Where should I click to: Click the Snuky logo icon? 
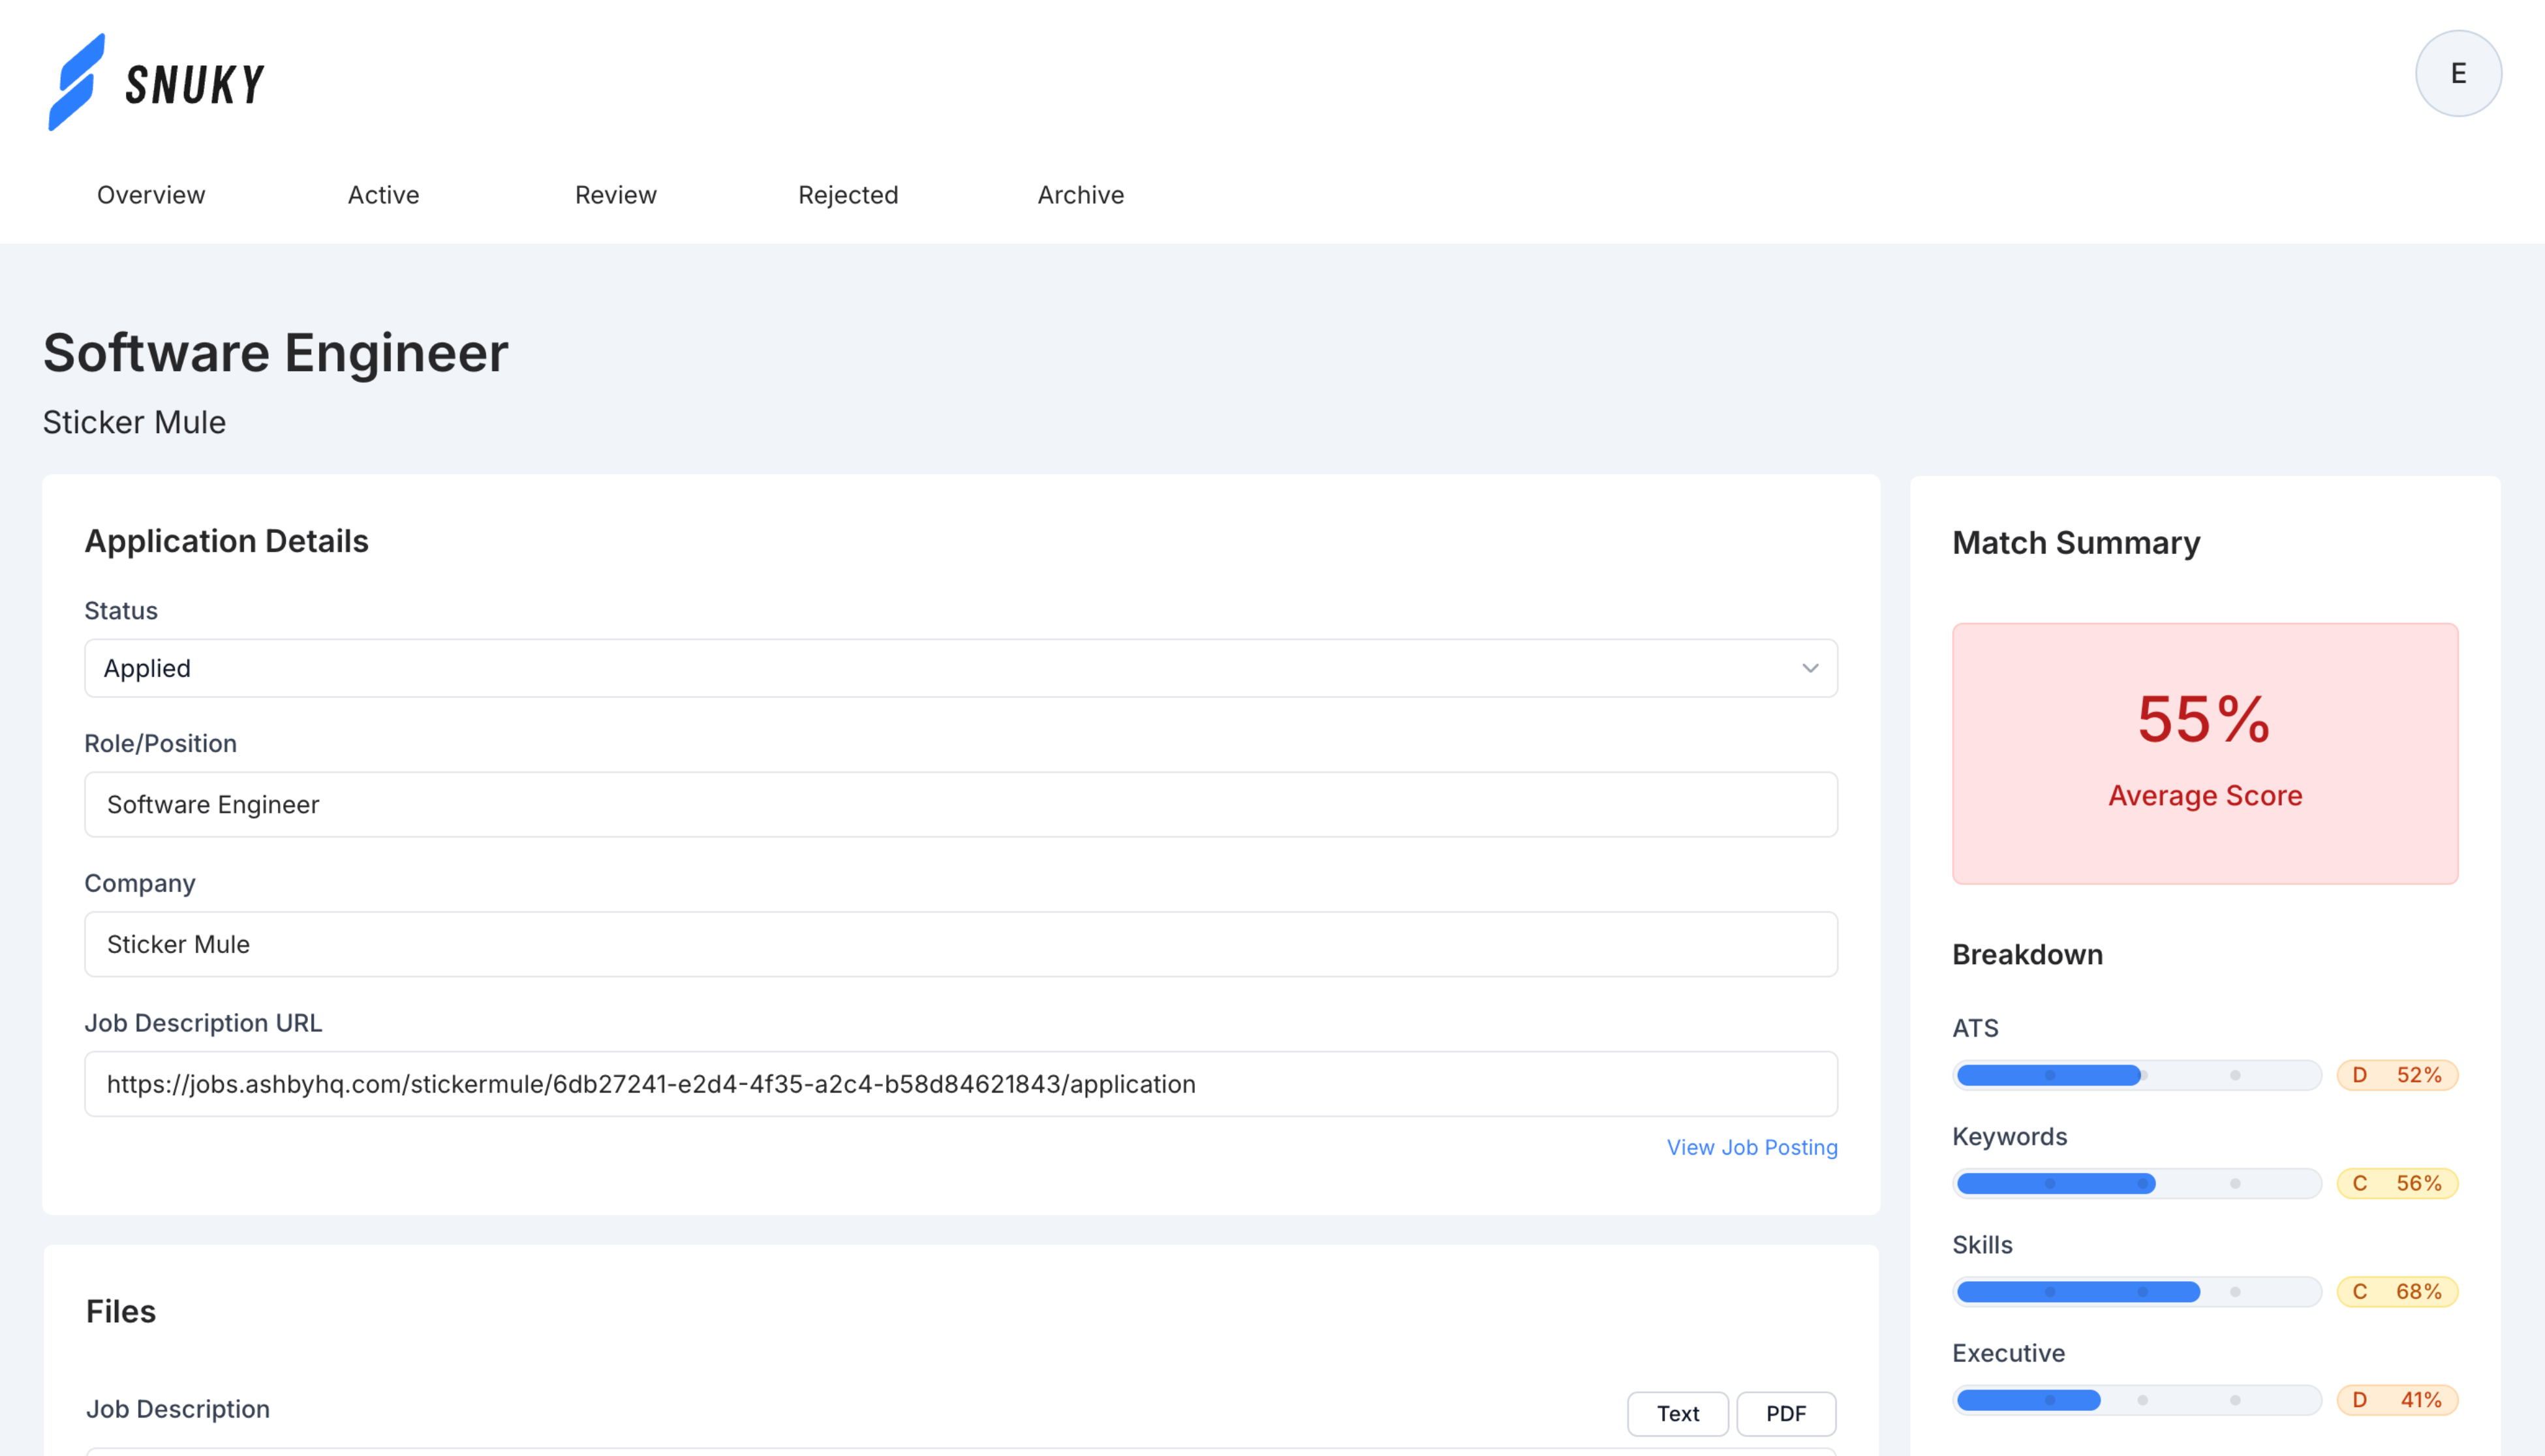tap(77, 82)
